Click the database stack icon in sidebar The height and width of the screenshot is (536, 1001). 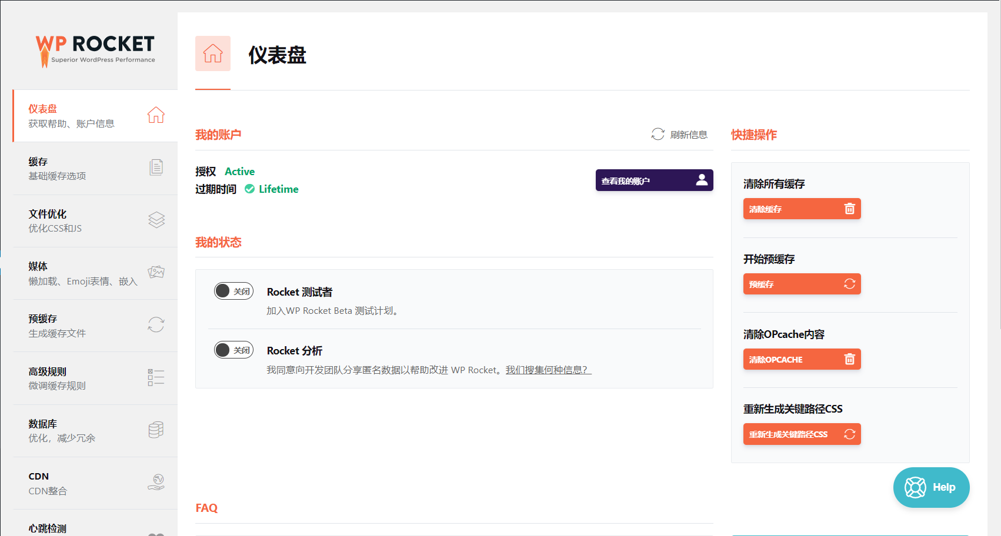click(156, 430)
